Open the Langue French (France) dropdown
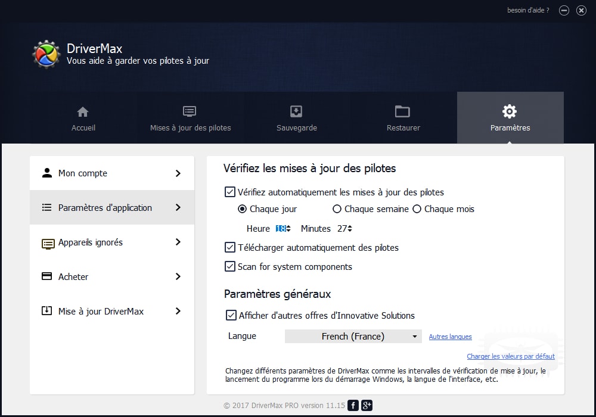Viewport: 596px width, 417px height. pos(353,336)
